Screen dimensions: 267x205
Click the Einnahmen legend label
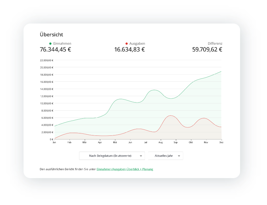[x=62, y=44]
